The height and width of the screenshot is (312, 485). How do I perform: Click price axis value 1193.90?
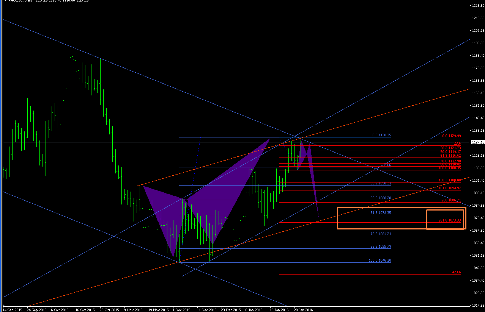point(478,43)
